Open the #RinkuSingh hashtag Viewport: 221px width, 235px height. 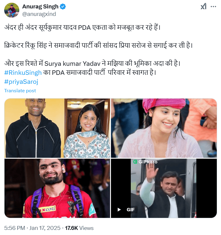(x=23, y=73)
